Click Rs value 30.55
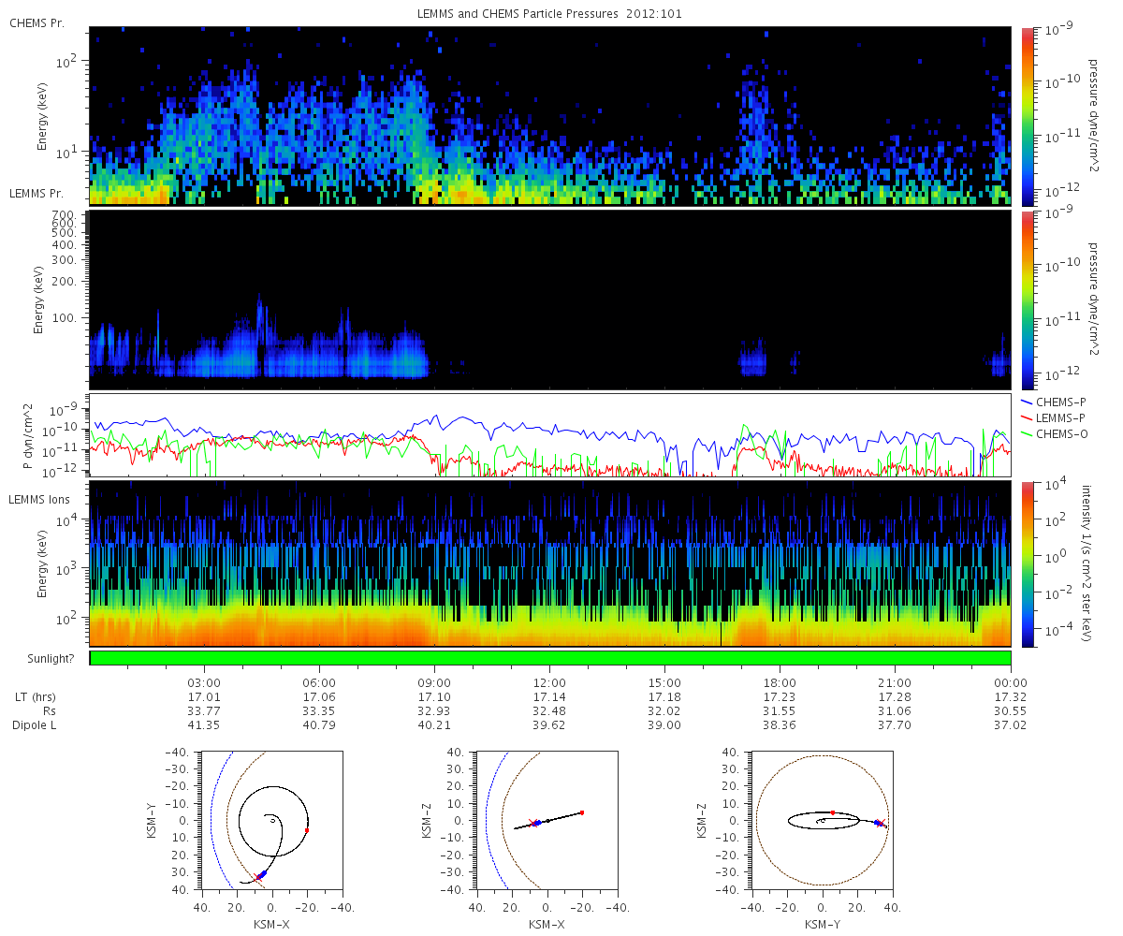Viewport: 1123px width, 936px height. tap(1011, 710)
